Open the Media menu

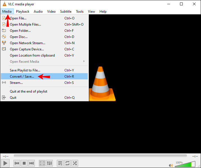7,12
